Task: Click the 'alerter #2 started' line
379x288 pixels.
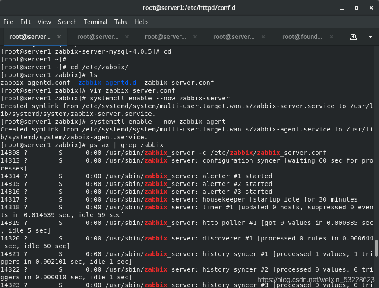Action: [x=136, y=184]
